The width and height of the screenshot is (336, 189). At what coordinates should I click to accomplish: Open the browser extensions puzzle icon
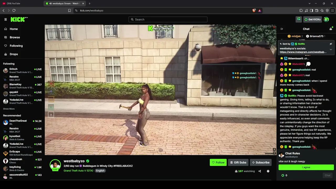[x=301, y=10]
